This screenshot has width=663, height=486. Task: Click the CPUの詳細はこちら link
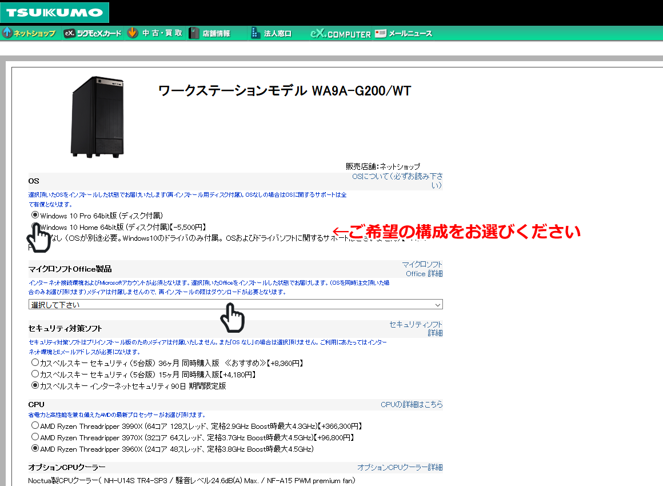[412, 404]
